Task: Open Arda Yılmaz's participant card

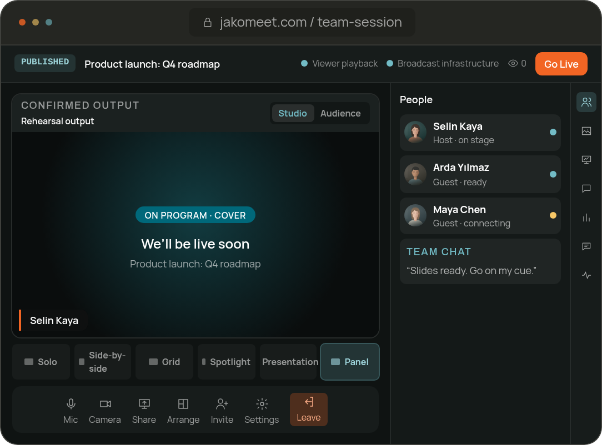Action: 480,174
